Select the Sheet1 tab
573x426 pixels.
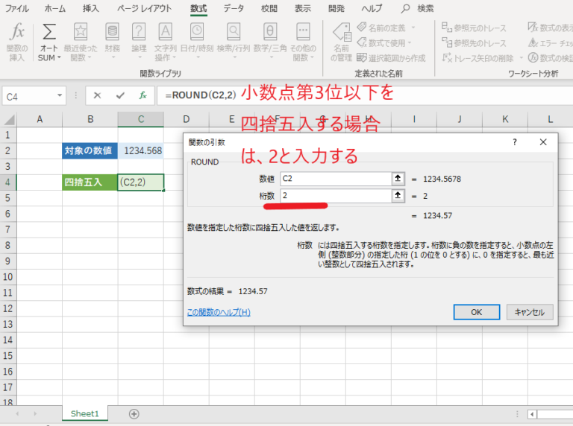[x=85, y=413]
